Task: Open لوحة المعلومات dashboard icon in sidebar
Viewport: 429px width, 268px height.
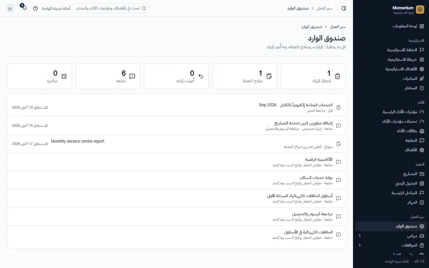Action: [422, 26]
